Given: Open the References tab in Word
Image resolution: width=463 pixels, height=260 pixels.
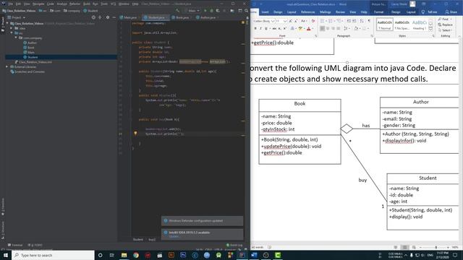Looking at the screenshot, I should [307, 12].
